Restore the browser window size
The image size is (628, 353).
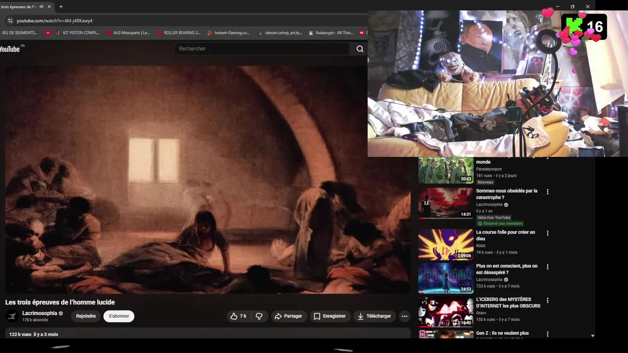(x=573, y=6)
